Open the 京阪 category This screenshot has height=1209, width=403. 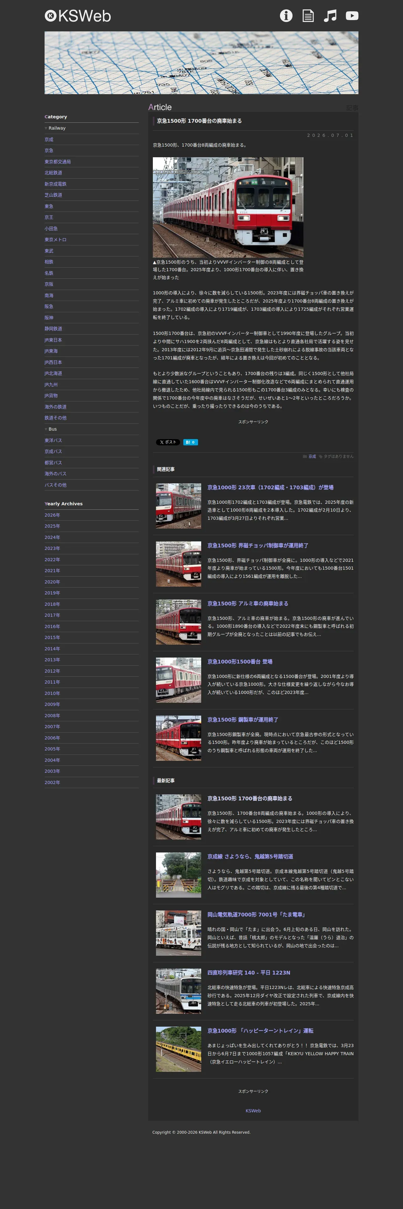(49, 284)
